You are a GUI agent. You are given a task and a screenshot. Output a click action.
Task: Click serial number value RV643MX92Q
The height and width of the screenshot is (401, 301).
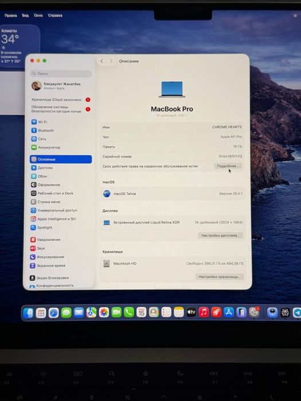coord(230,156)
